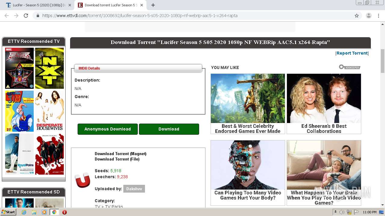The width and height of the screenshot is (385, 216).
Task: Click the Report Torrent link
Action: 352,53
